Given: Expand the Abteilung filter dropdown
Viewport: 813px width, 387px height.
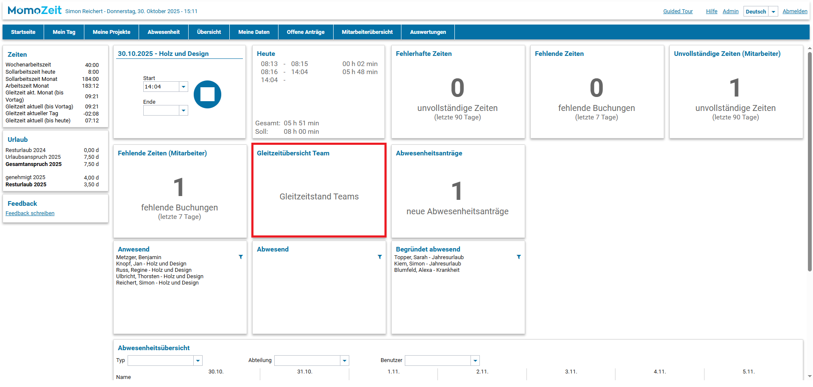Looking at the screenshot, I should coord(345,361).
